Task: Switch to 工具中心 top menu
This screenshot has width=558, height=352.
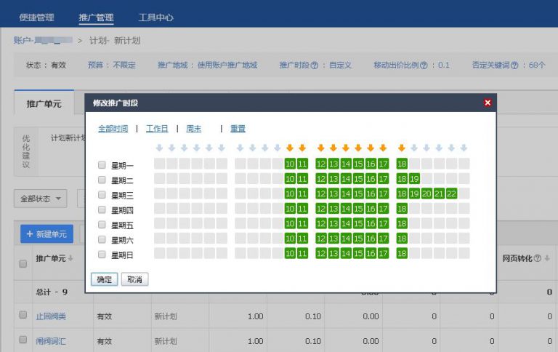Action: (x=155, y=17)
